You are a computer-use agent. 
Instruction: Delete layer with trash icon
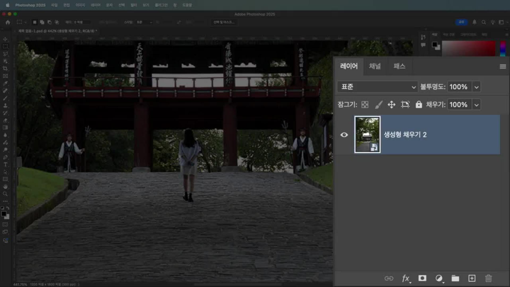pyautogui.click(x=488, y=278)
